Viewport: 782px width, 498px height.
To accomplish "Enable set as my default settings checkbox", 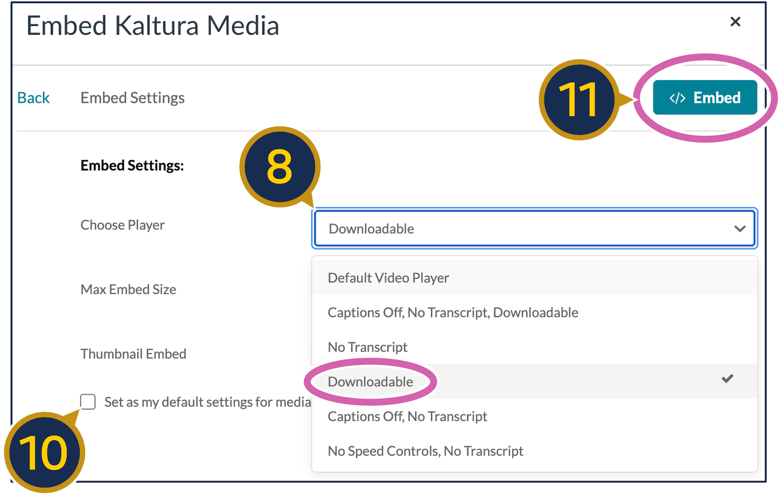I will point(88,402).
